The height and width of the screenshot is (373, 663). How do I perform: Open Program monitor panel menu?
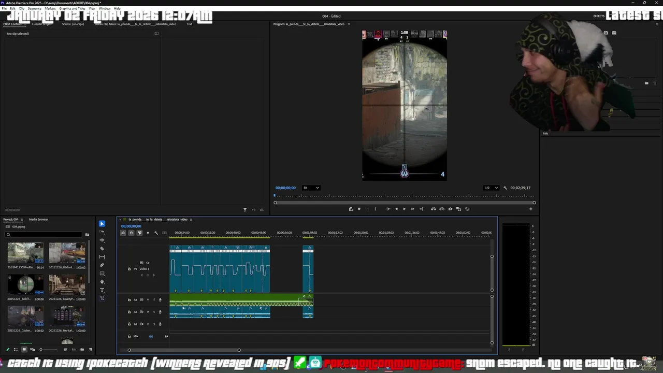click(x=349, y=24)
